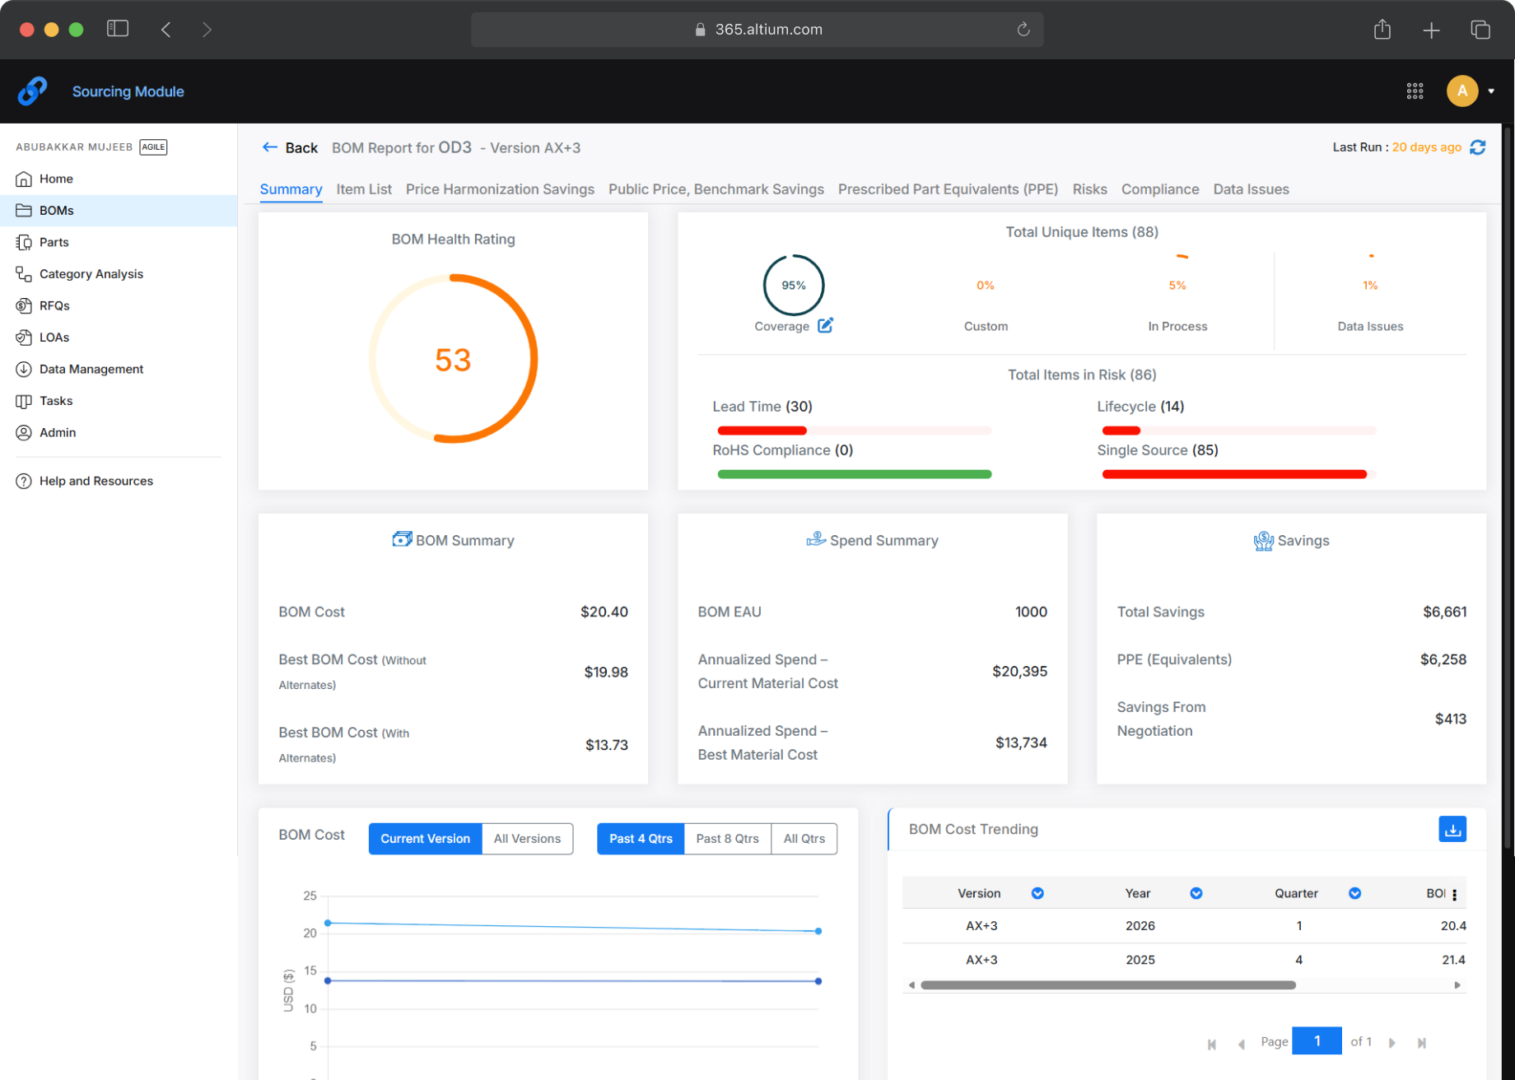Image resolution: width=1515 pixels, height=1080 pixels.
Task: Switch chart to All Versions
Action: click(527, 839)
